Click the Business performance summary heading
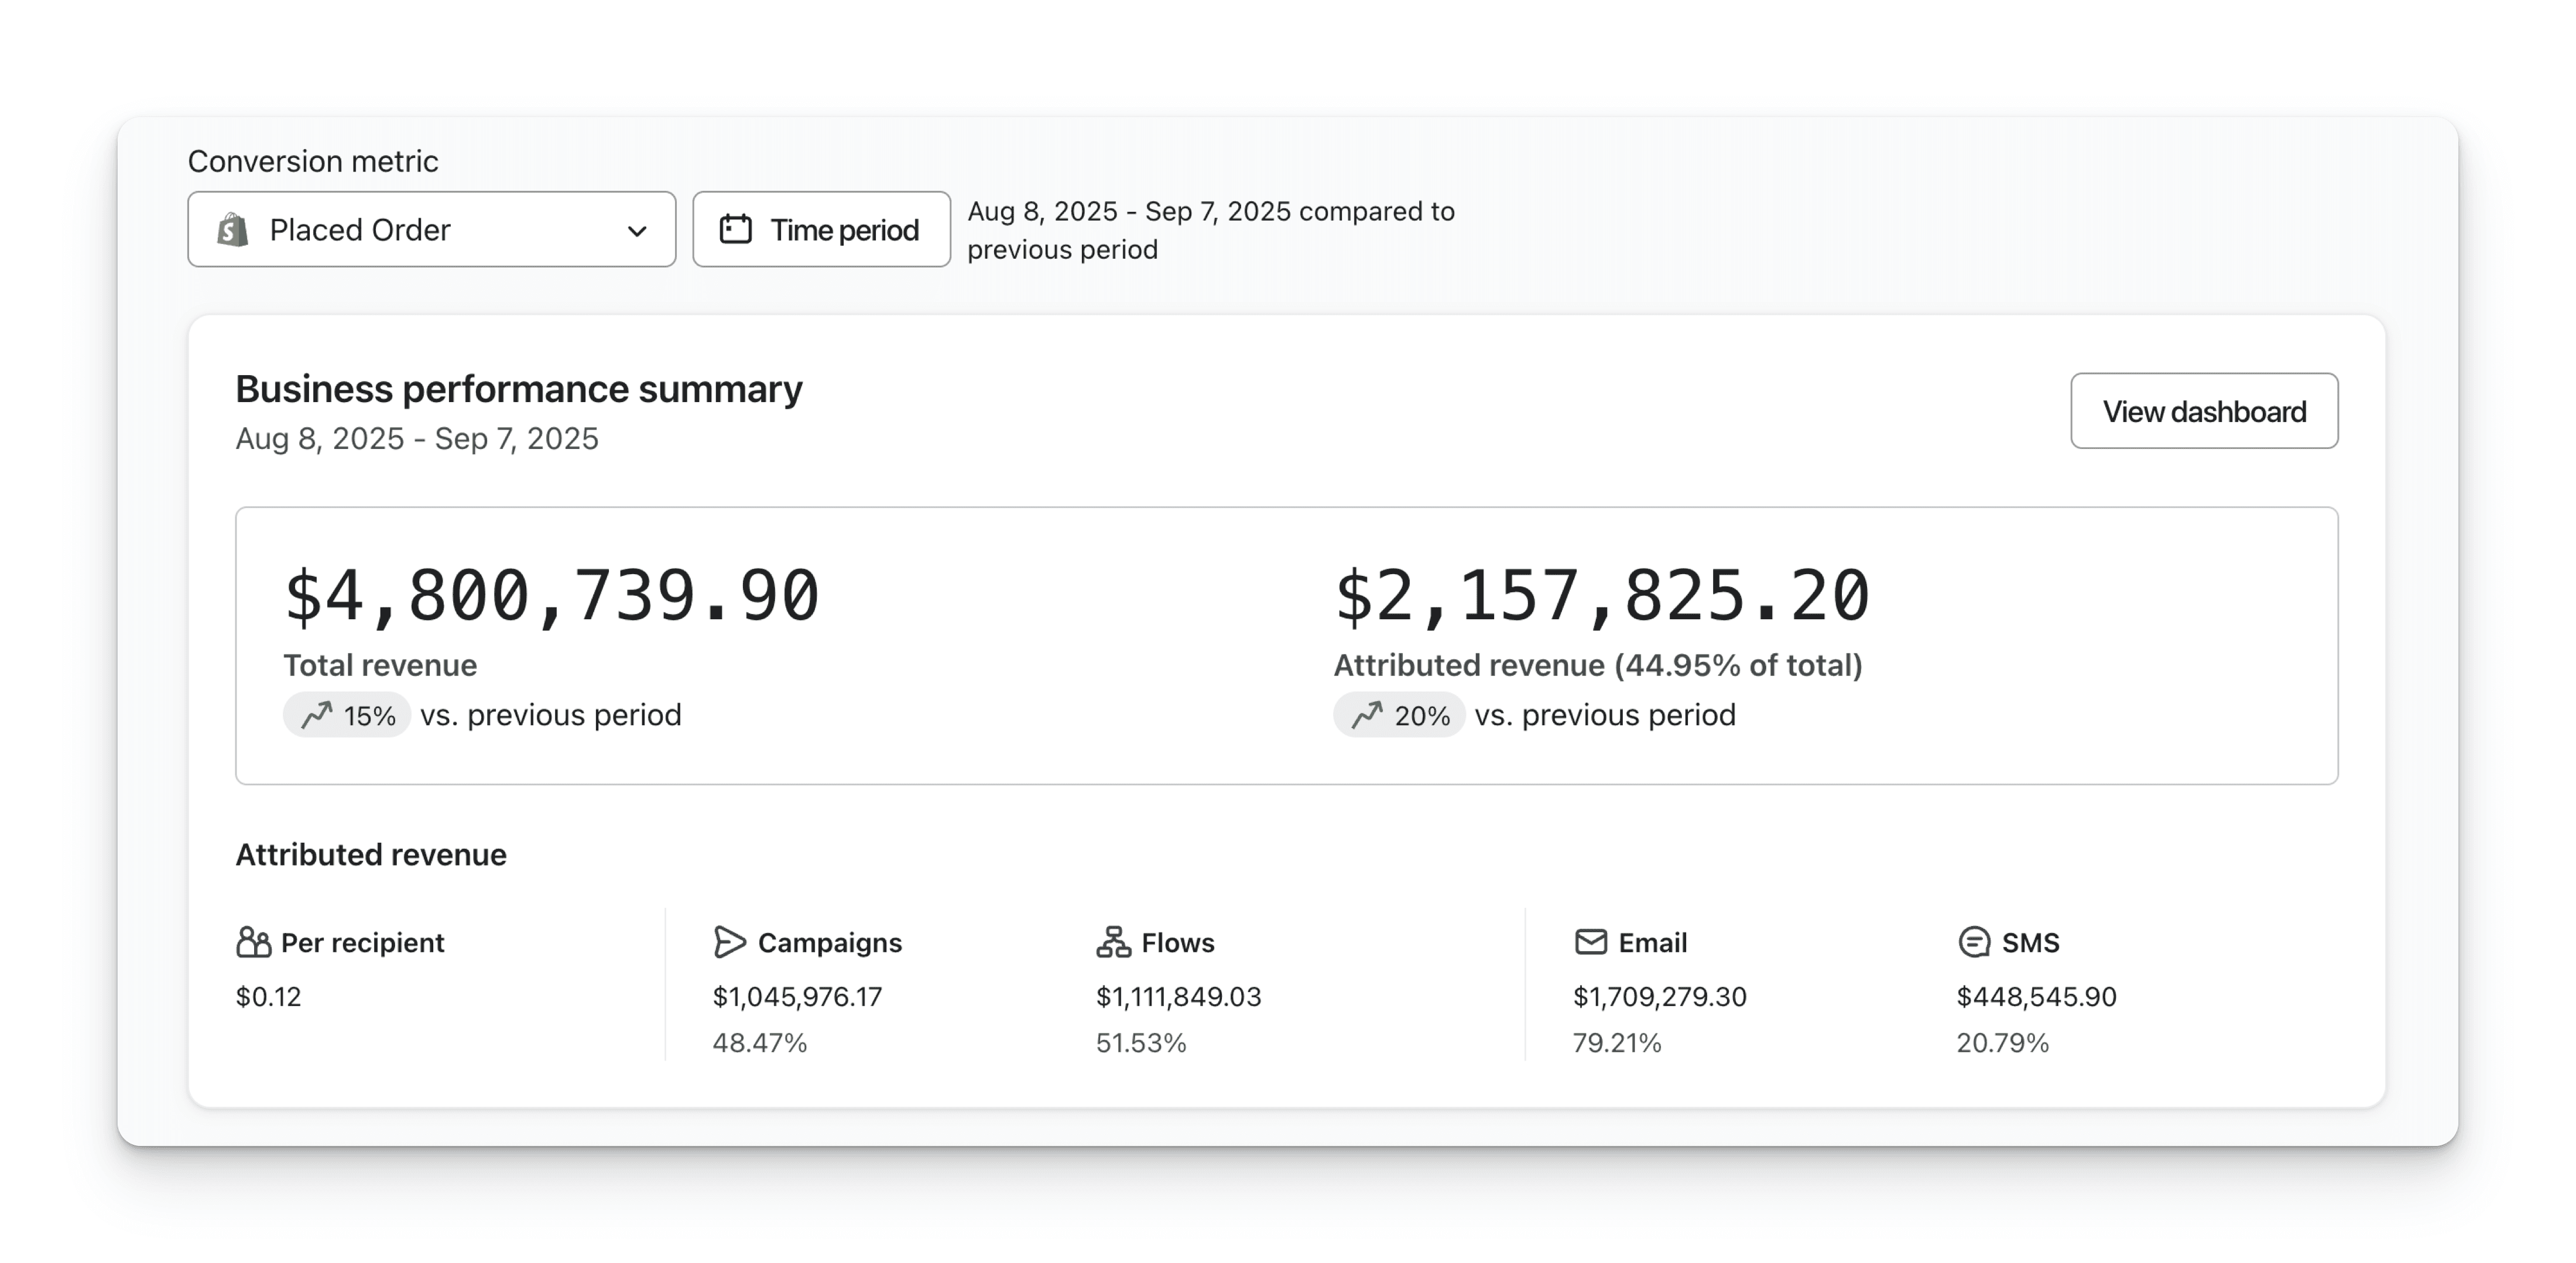This screenshot has height=1263, width=2576. [518, 389]
